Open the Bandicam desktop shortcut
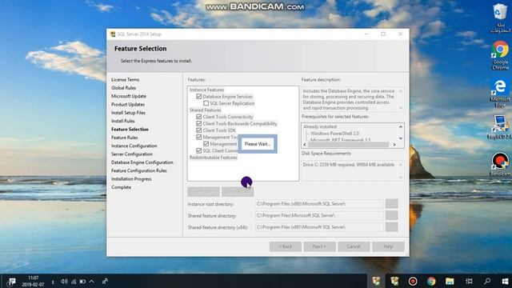 tap(500, 164)
